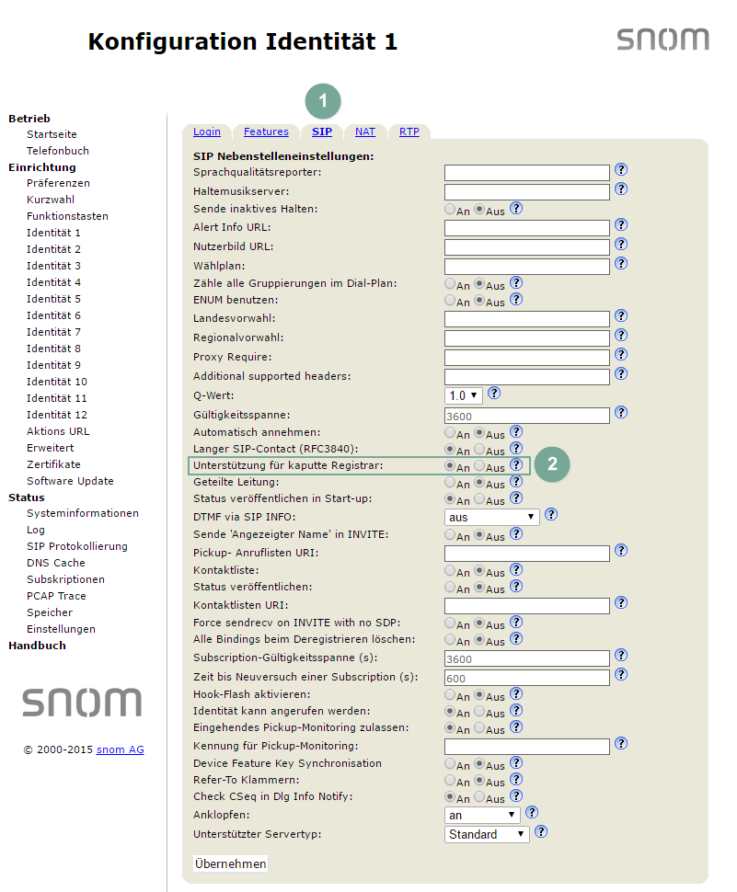
Task: Click help icon for DTMF via SIP INFO
Action: click(x=551, y=515)
